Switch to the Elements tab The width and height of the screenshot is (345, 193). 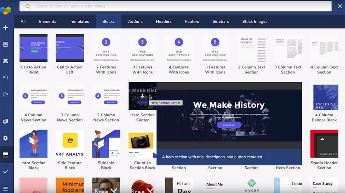coord(48,21)
